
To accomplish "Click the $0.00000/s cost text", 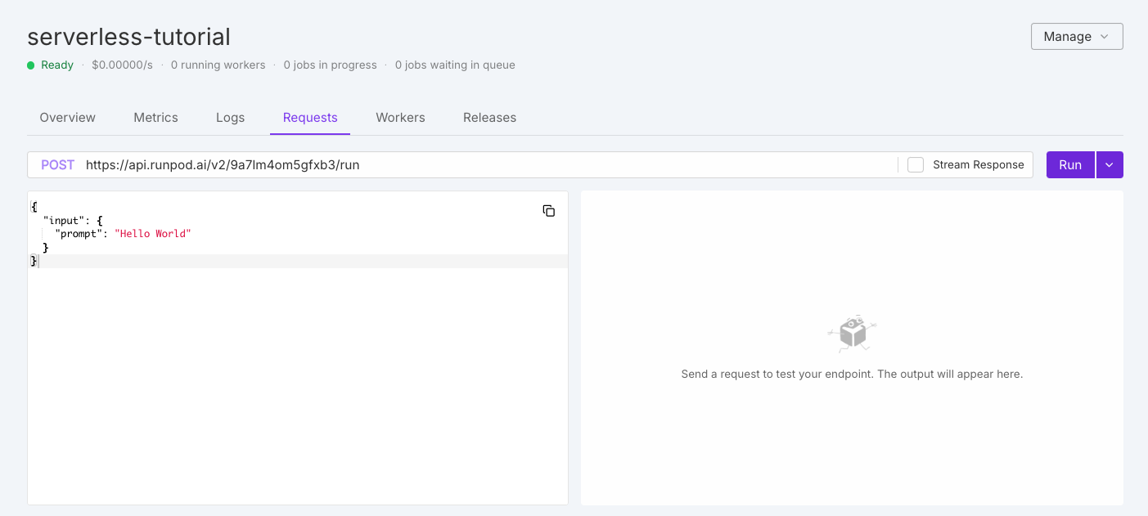I will coord(122,65).
